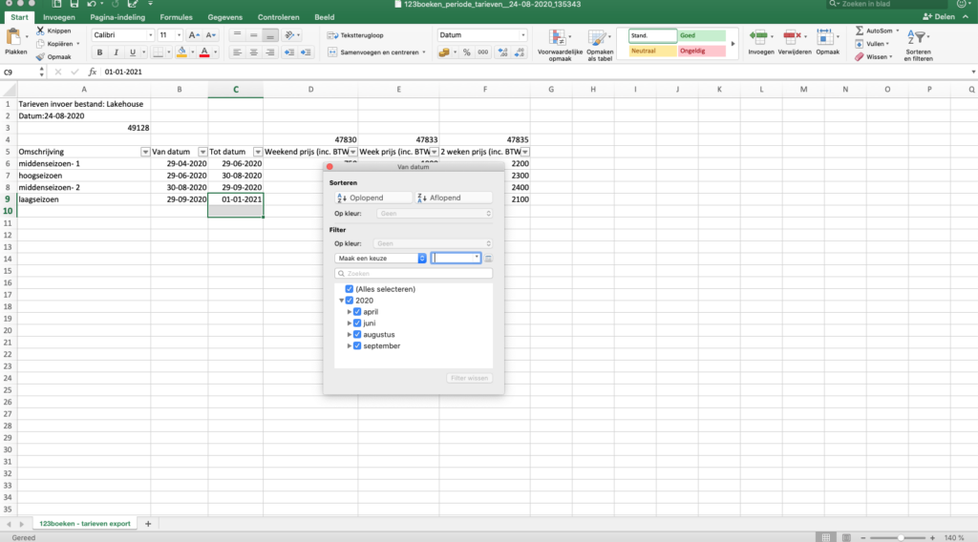Apply thousands separator 000 style
The image size is (978, 542).
(482, 52)
